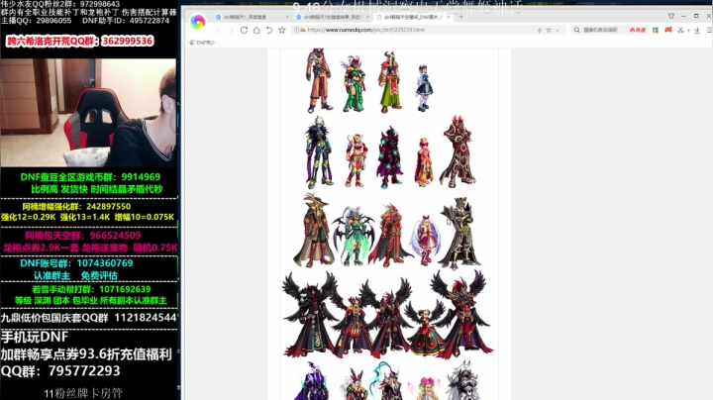Click the browser forward arrow
The width and height of the screenshot is (713, 400).
click(231, 30)
